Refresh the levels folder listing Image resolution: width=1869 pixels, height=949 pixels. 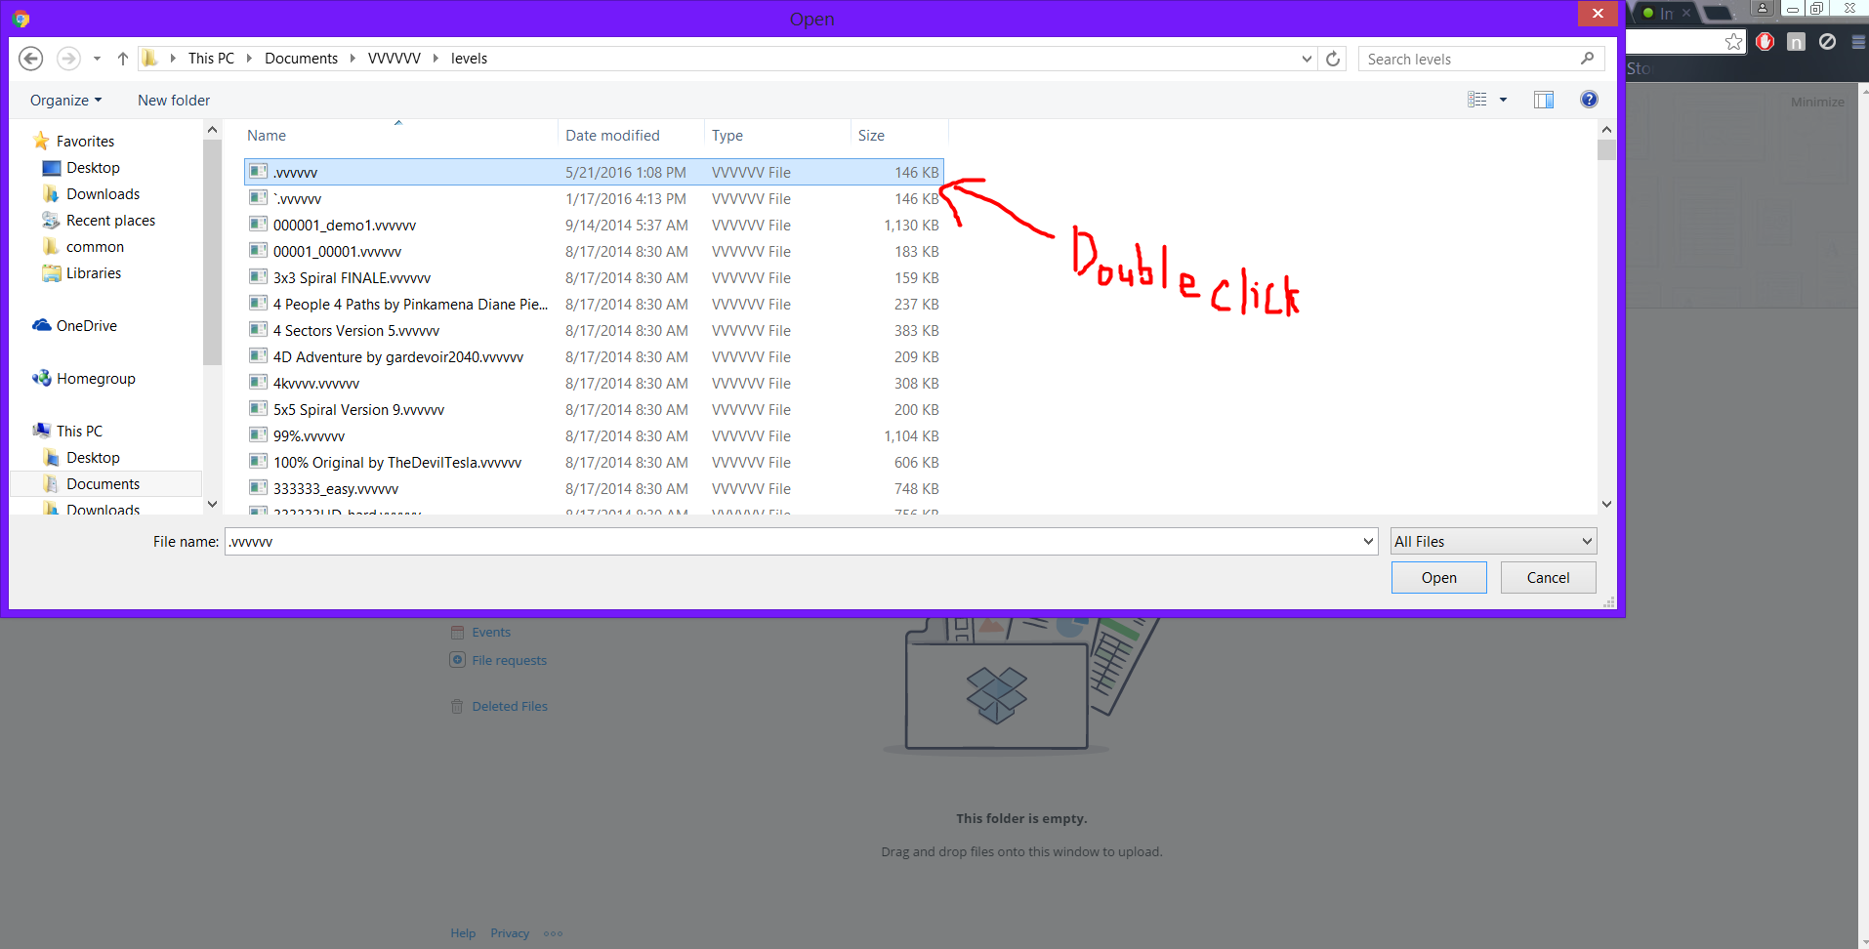point(1333,59)
